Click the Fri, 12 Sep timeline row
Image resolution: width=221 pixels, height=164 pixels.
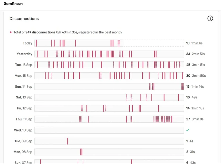(x=109, y=108)
